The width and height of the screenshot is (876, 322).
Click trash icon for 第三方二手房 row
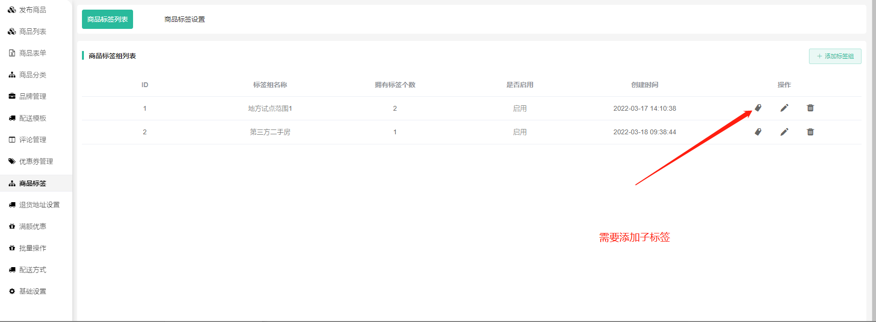click(810, 132)
